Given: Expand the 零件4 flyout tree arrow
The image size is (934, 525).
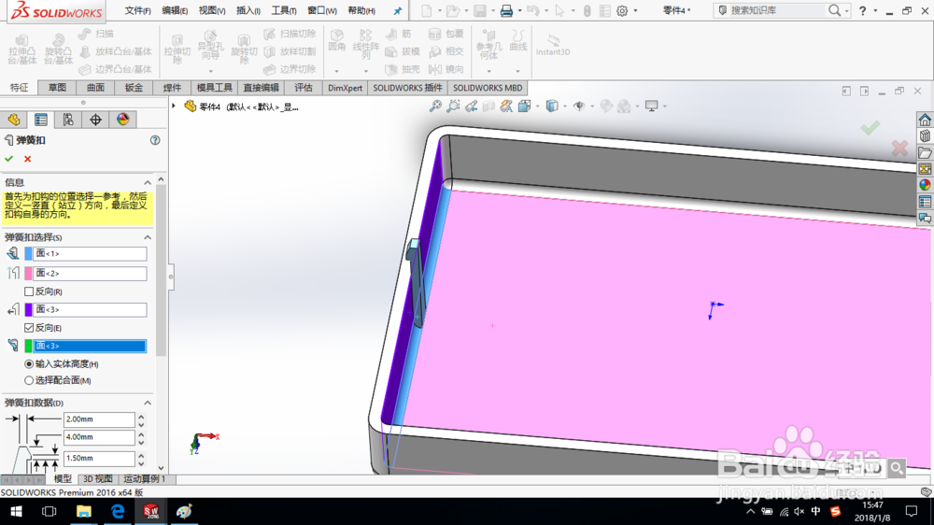Looking at the screenshot, I should (x=174, y=106).
